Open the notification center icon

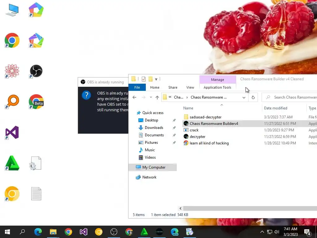click(x=307, y=232)
